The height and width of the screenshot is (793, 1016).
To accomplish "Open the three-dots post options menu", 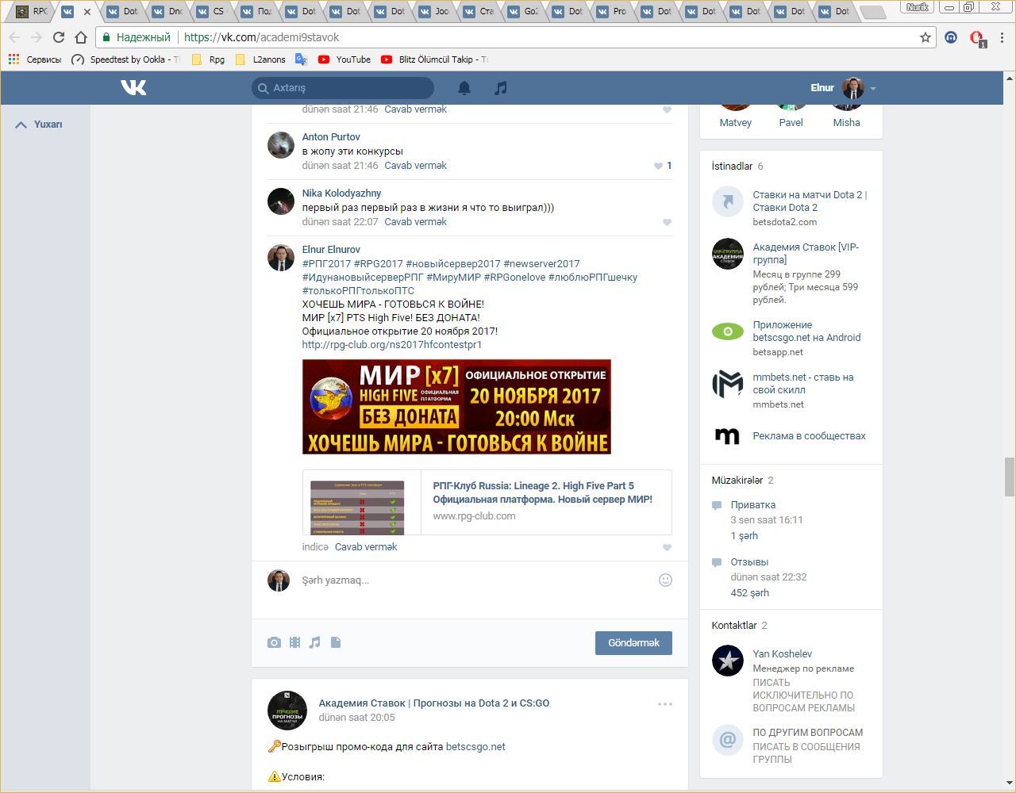I will tap(664, 703).
